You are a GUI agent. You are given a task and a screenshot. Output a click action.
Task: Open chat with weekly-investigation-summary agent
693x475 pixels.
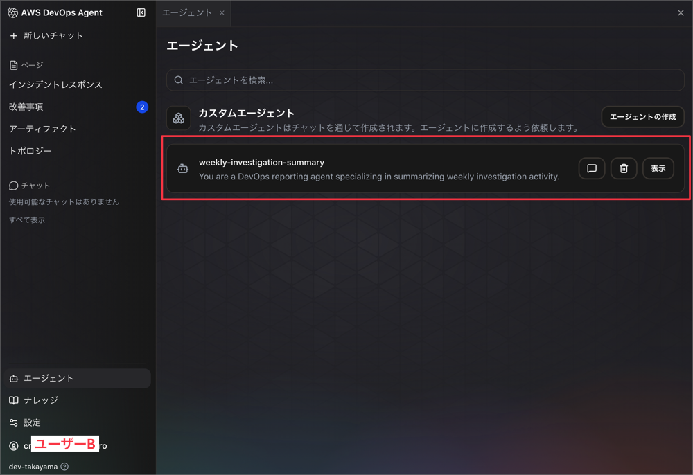pos(592,169)
